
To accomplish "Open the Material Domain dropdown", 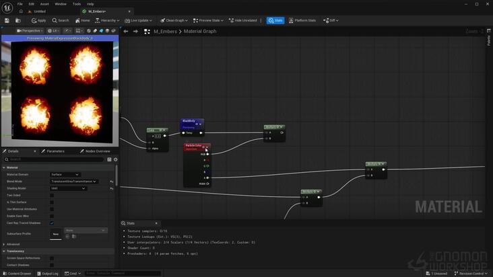I will [65, 174].
